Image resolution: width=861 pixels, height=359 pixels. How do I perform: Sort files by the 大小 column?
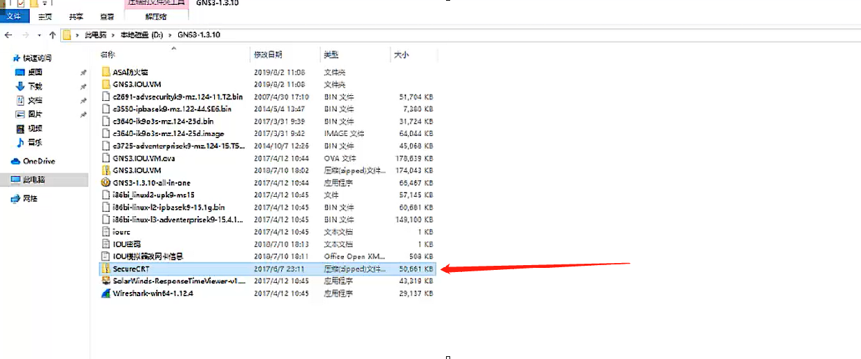click(402, 55)
